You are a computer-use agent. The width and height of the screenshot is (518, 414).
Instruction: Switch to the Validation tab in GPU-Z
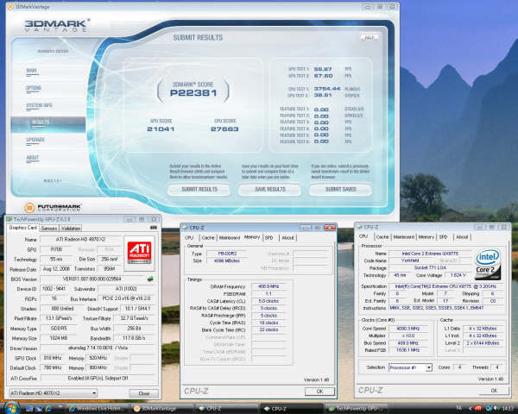pos(71,228)
